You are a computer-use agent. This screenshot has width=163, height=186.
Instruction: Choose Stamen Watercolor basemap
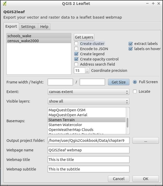(x=65, y=125)
